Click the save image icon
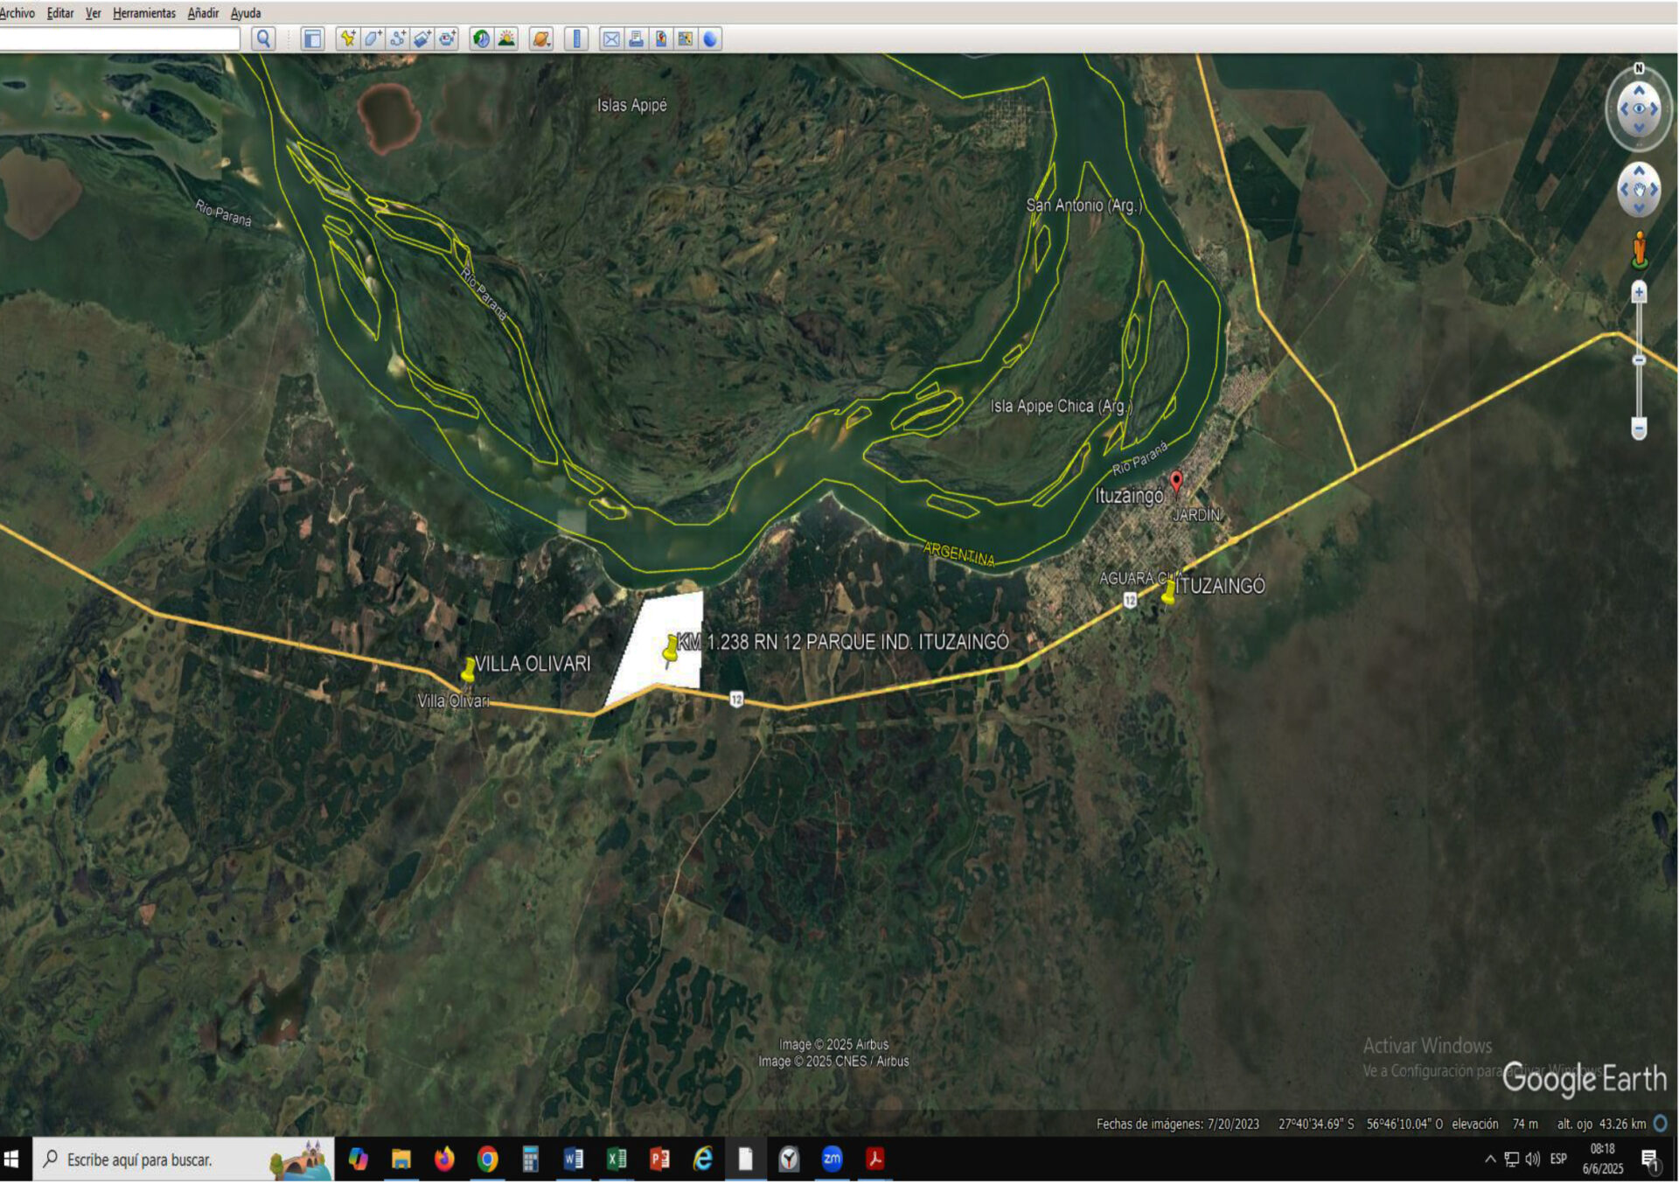This screenshot has height=1184, width=1679. [661, 38]
